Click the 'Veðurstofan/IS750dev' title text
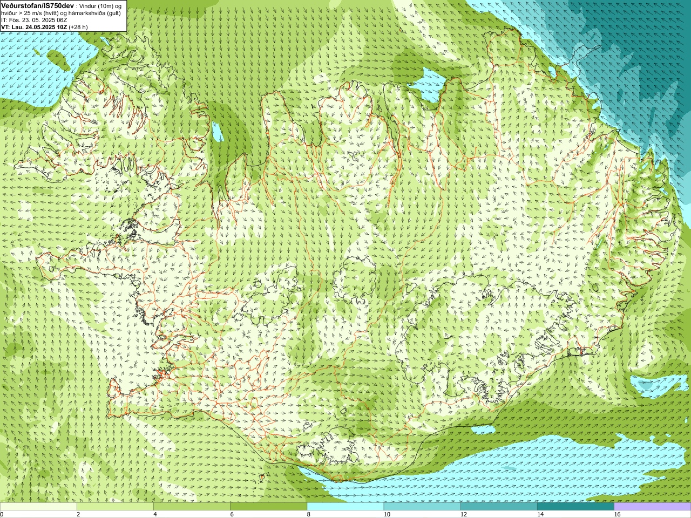Image resolution: width=691 pixels, height=518 pixels. tap(38, 5)
